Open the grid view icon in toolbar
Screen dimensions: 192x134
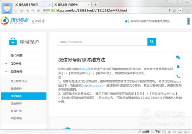tap(39, 11)
